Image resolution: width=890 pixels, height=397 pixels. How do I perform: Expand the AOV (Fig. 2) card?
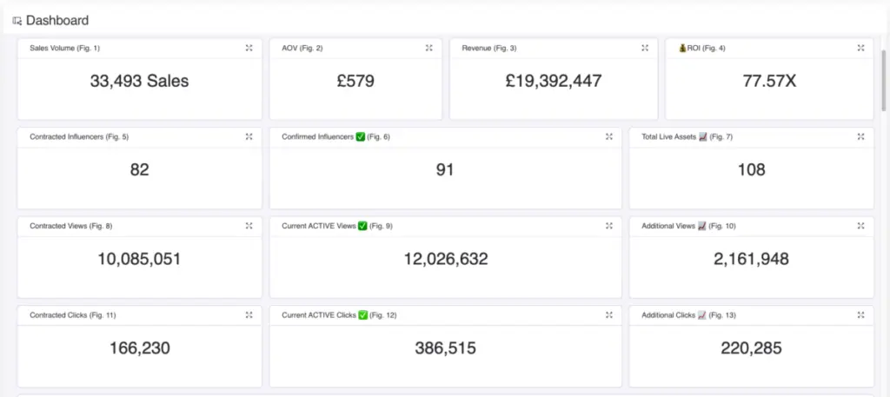coord(428,48)
